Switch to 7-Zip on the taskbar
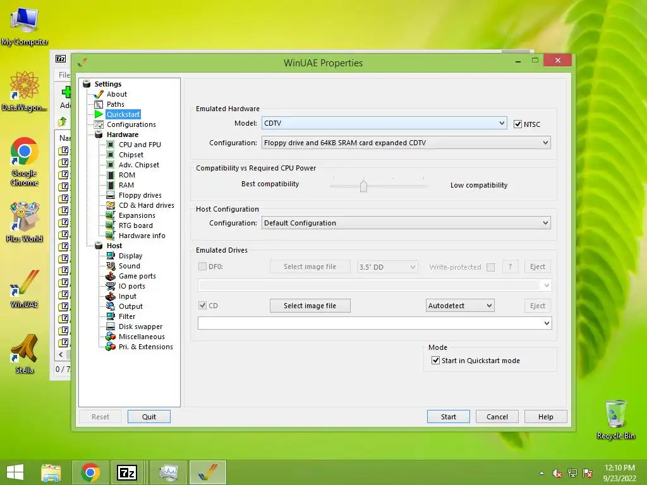Viewport: 647px width, 485px height. [x=127, y=472]
